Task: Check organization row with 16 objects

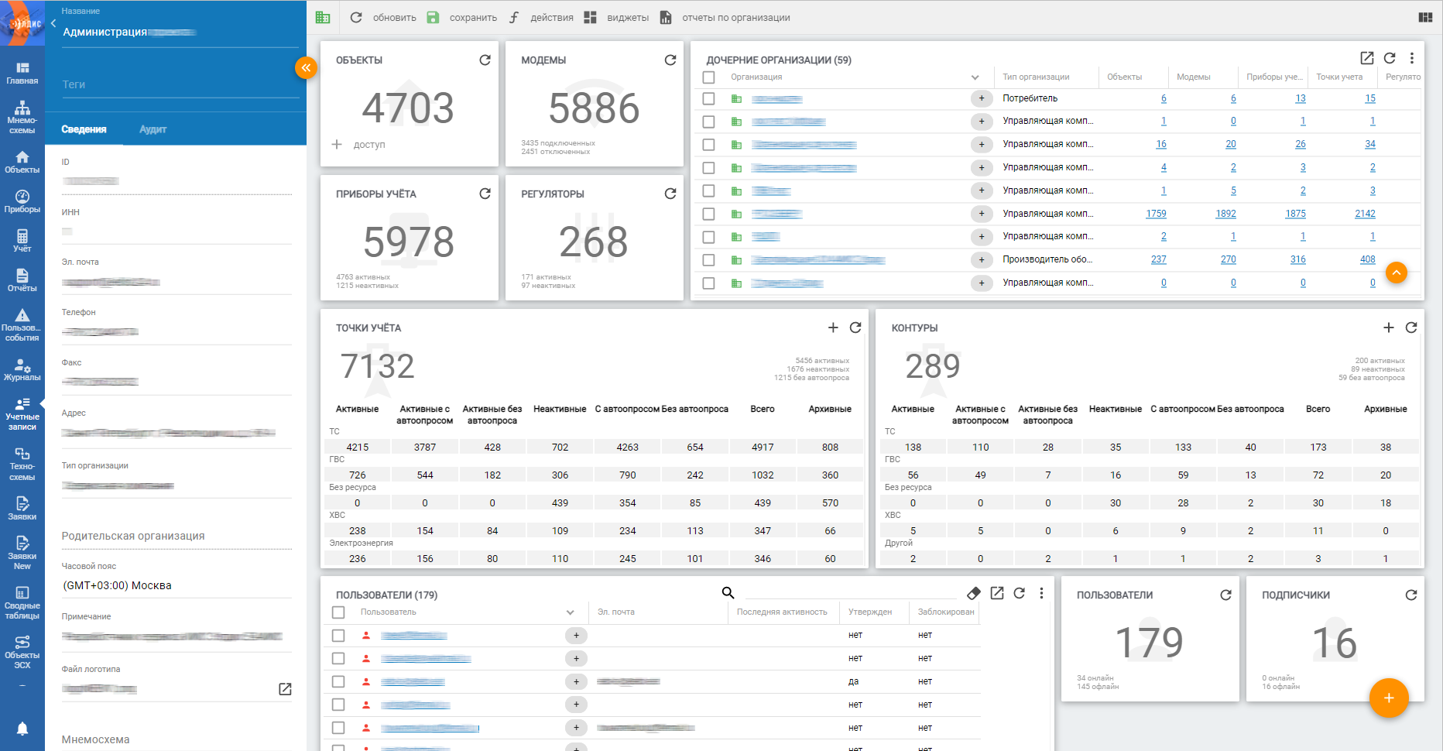Action: click(x=708, y=145)
